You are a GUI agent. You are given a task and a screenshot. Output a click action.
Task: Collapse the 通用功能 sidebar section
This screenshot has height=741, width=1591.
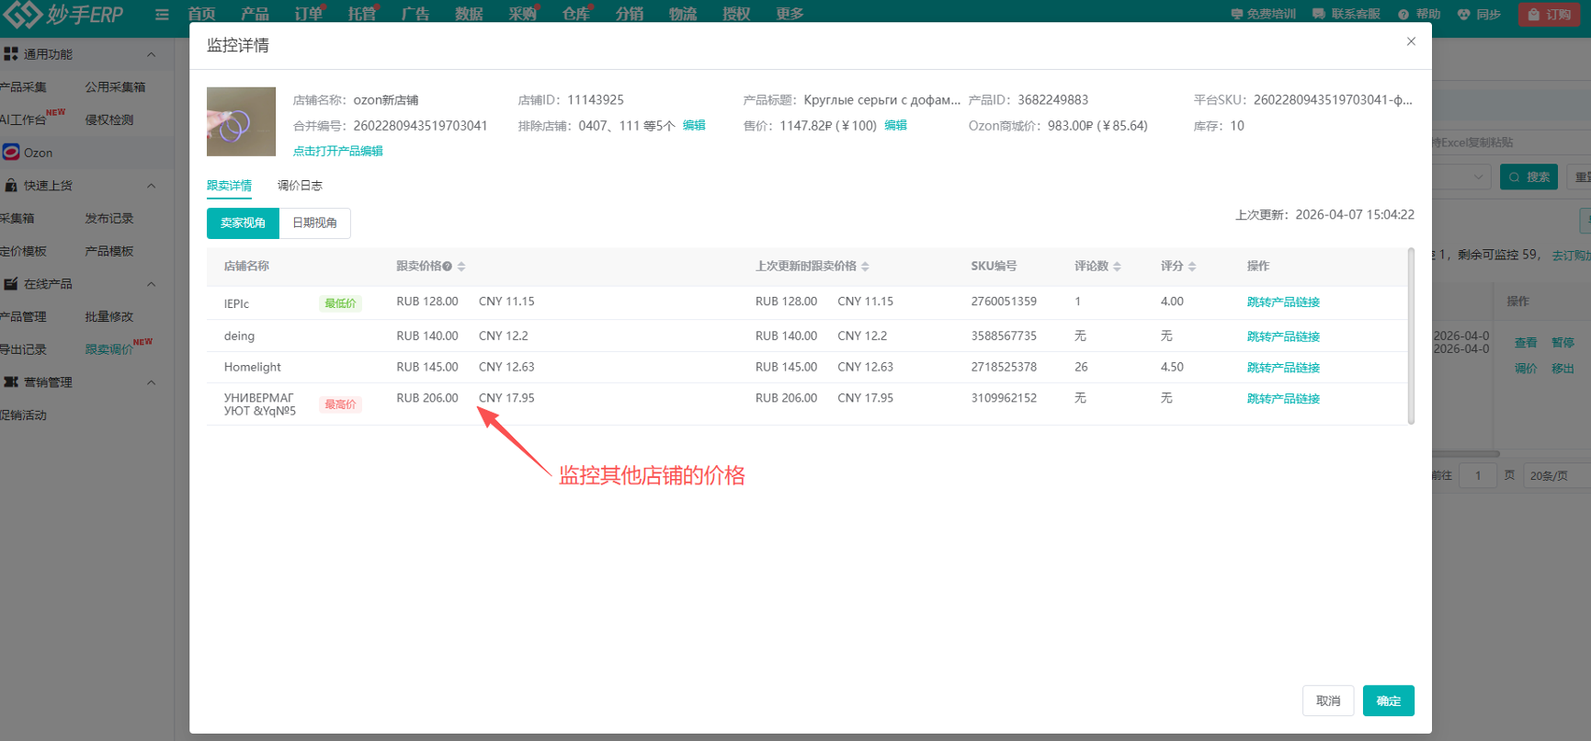152,54
